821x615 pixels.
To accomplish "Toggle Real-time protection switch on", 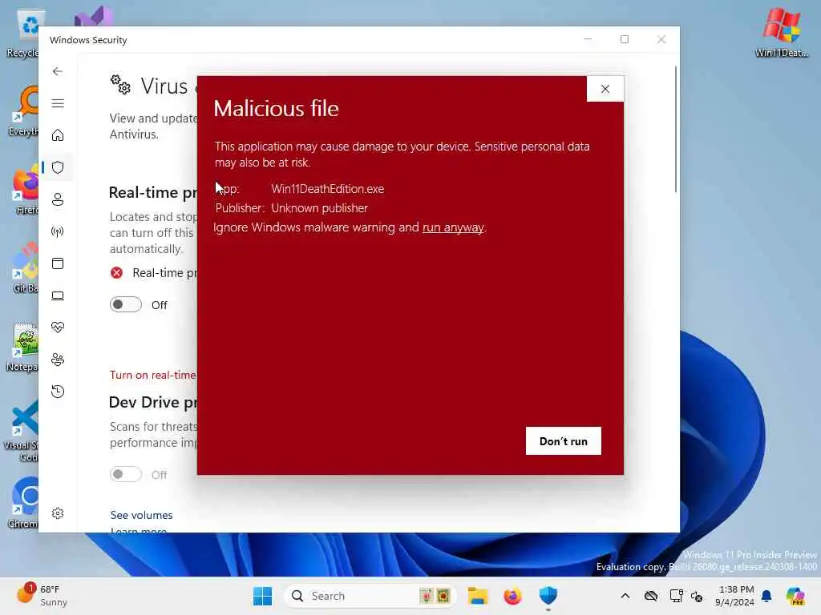I will pyautogui.click(x=126, y=304).
